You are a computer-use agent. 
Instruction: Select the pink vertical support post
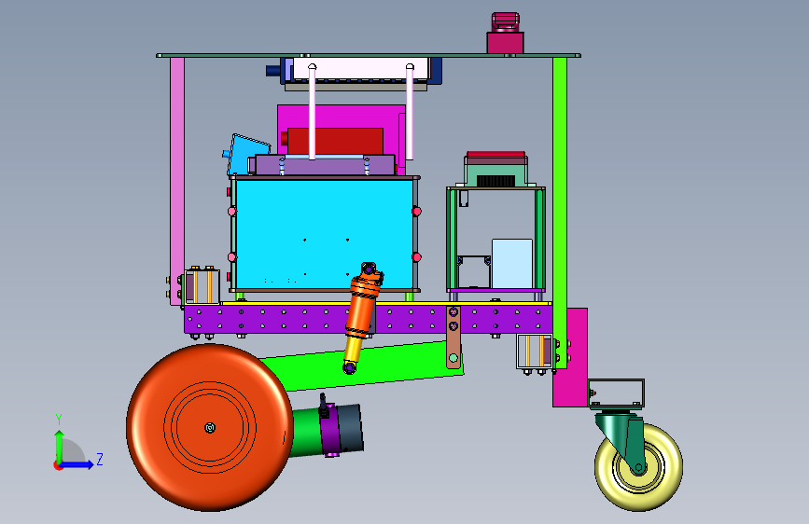177,181
